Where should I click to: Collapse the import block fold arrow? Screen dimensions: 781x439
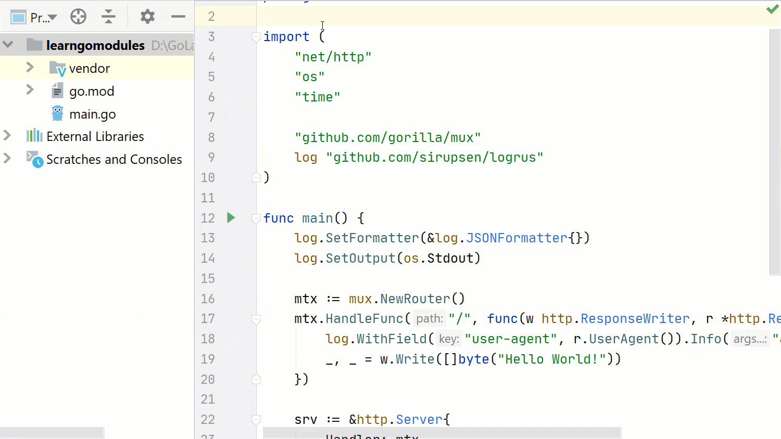[256, 37]
